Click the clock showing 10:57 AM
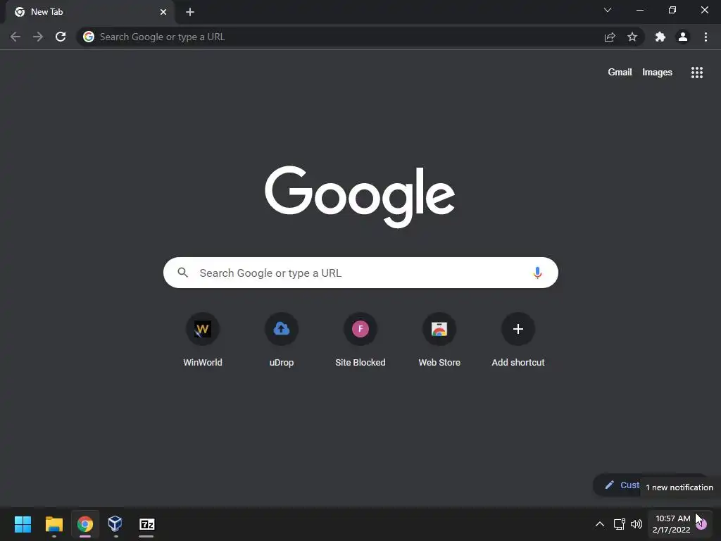The width and height of the screenshot is (721, 541). (672, 518)
